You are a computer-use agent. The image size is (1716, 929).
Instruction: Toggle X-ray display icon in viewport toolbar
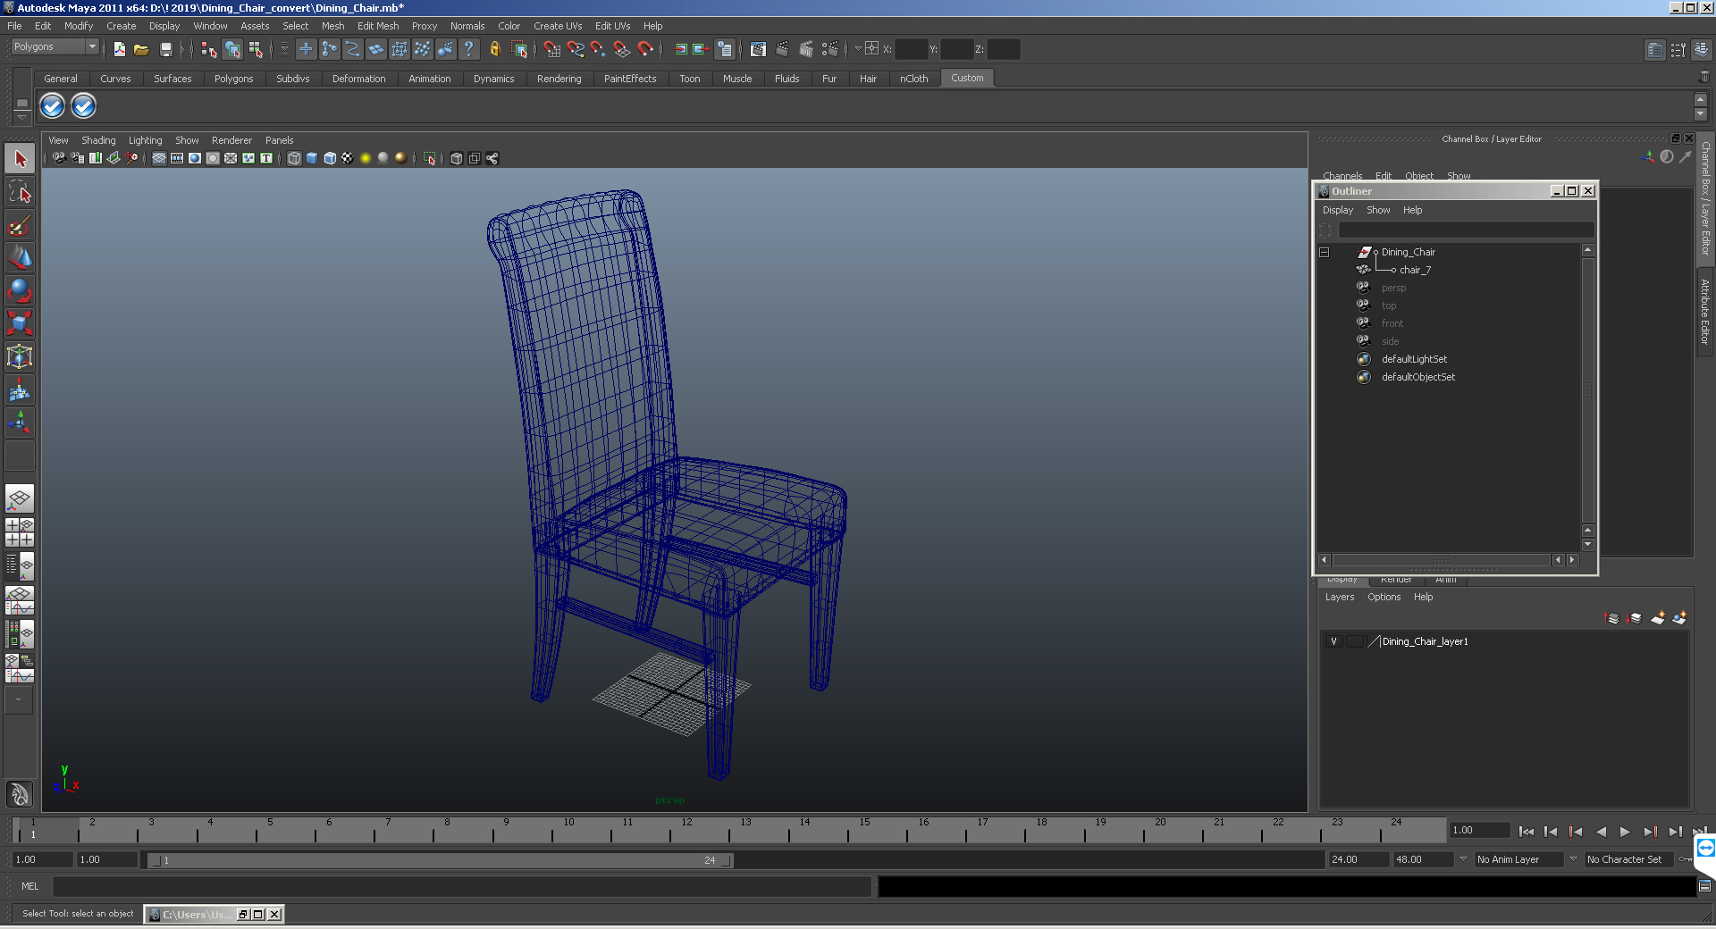(x=457, y=158)
